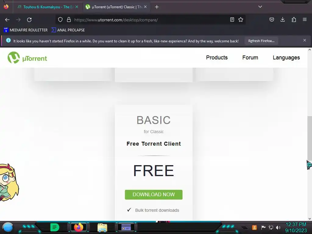Click the orange Java tray icon
The width and height of the screenshot is (312, 234).
(254, 227)
